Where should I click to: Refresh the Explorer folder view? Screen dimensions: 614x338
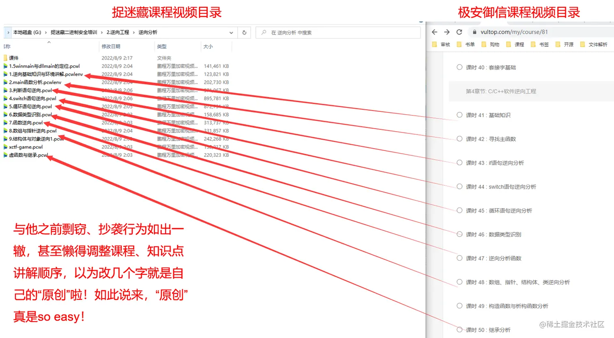244,32
